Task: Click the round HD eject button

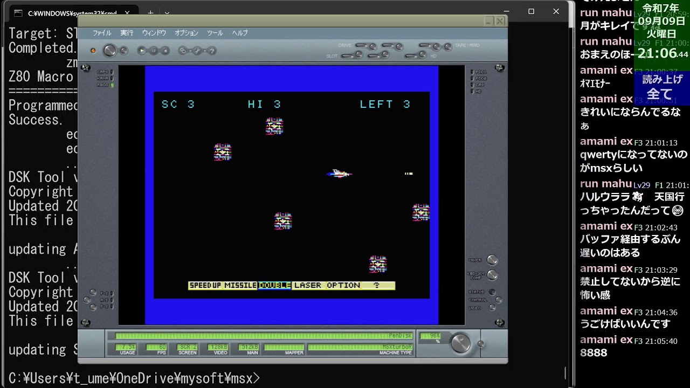Action: (423, 54)
